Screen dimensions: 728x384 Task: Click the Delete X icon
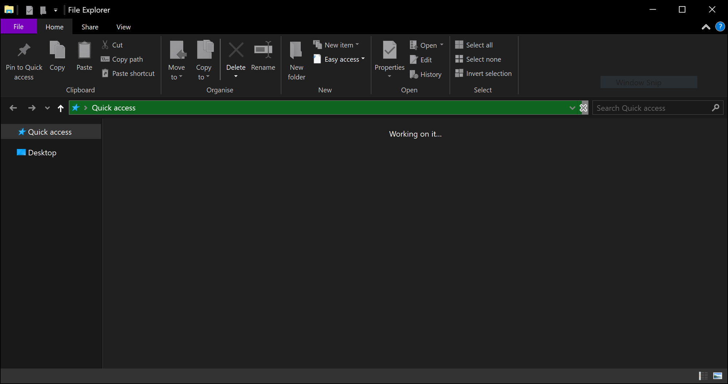coord(236,50)
